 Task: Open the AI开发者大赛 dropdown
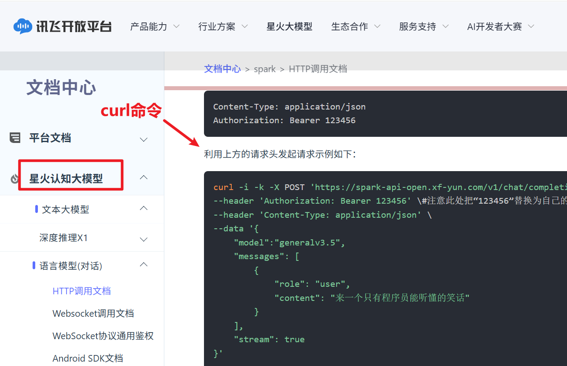501,26
